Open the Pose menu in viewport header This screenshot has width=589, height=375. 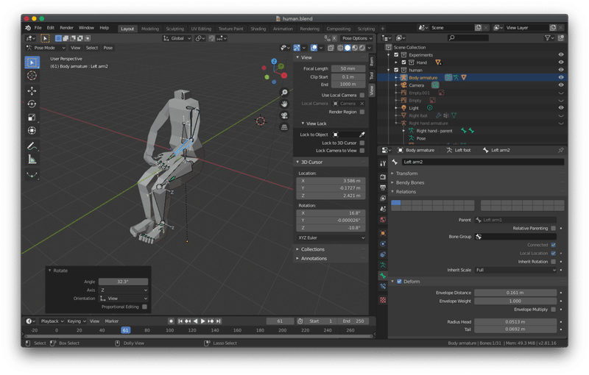pos(107,48)
